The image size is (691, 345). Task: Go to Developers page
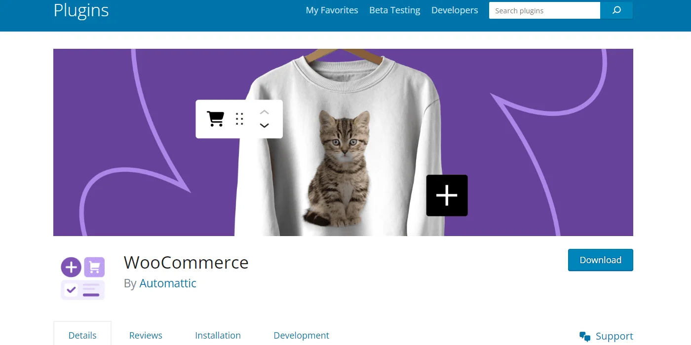[x=455, y=10]
